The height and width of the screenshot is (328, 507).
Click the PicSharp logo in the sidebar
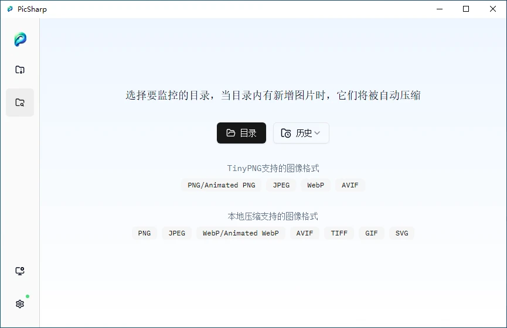(x=20, y=39)
